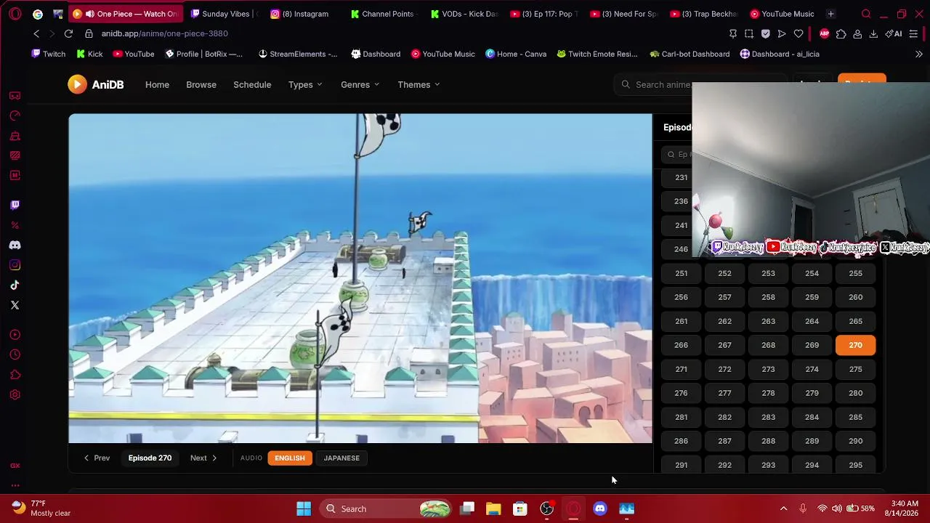
Task: Open the Opera AI assistant
Action: [x=894, y=33]
